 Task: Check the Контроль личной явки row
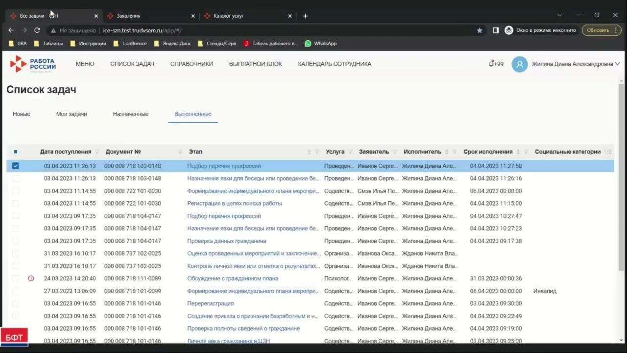pos(15,266)
